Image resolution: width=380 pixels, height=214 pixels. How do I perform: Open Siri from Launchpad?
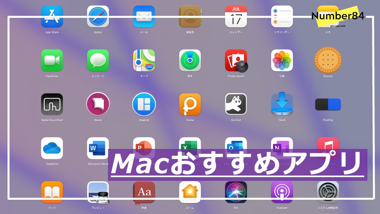point(236,192)
